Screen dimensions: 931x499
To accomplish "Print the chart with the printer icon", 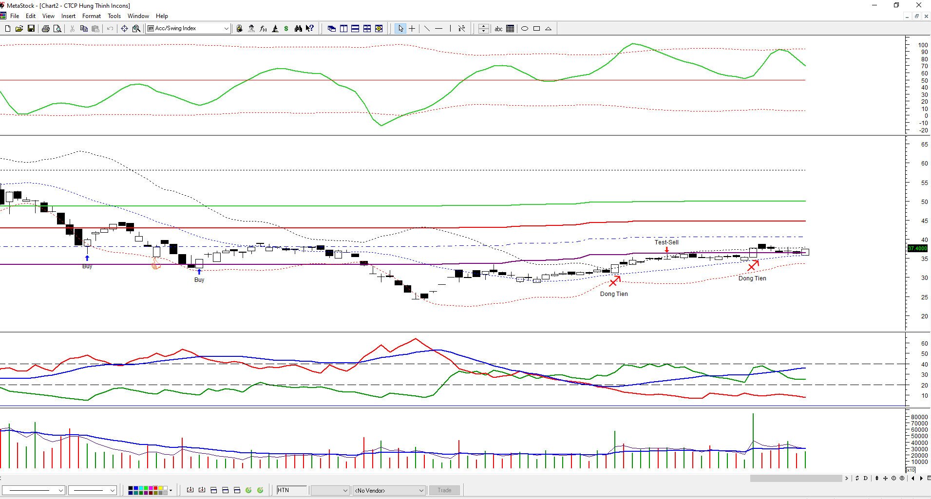I will point(45,29).
